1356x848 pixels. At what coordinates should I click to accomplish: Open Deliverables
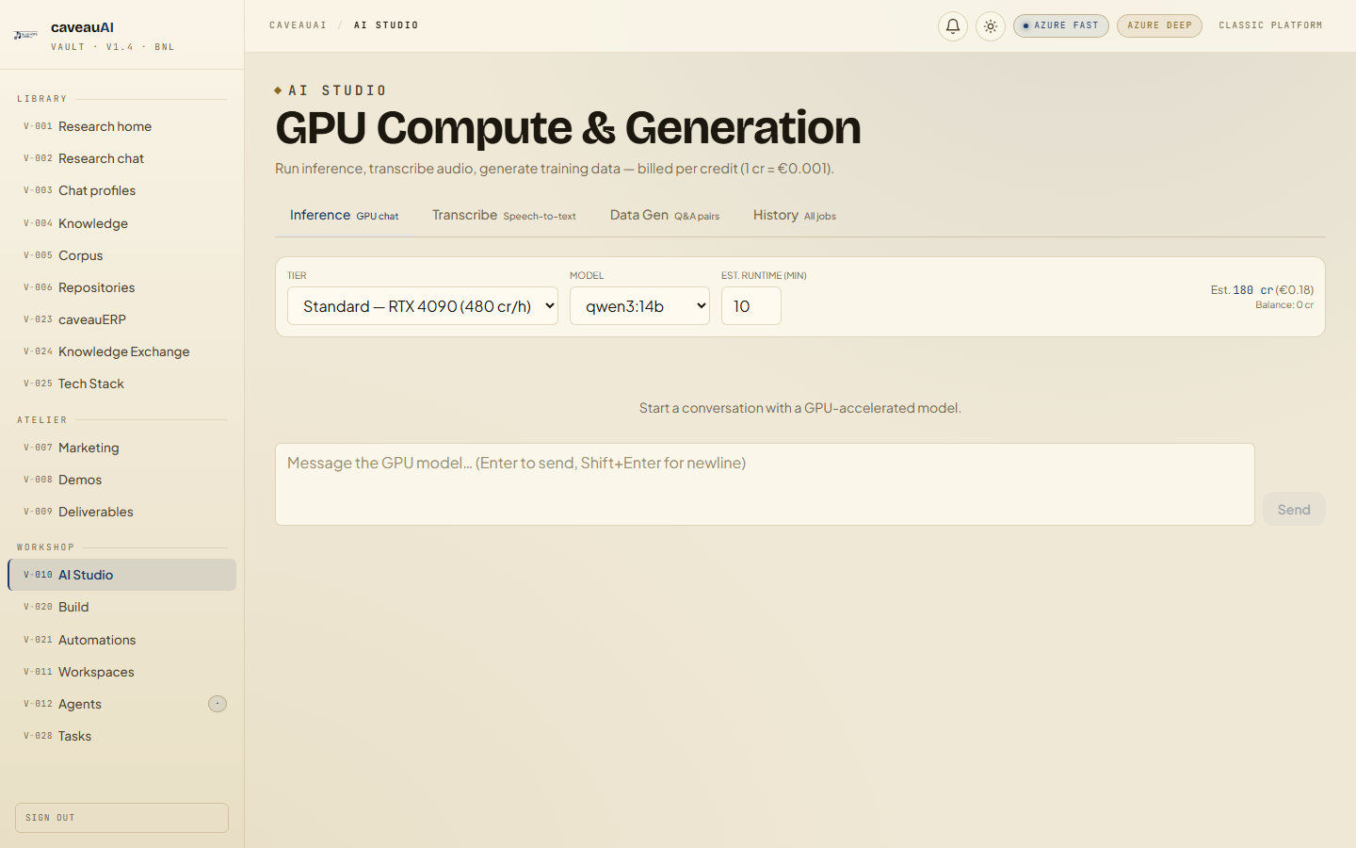tap(121, 512)
